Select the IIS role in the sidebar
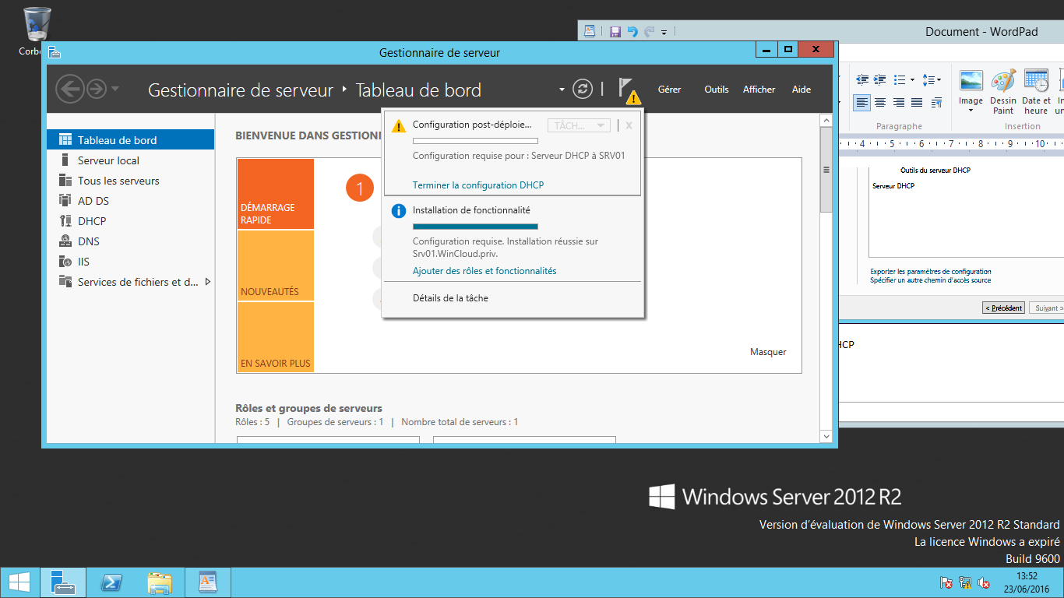 (x=130, y=262)
